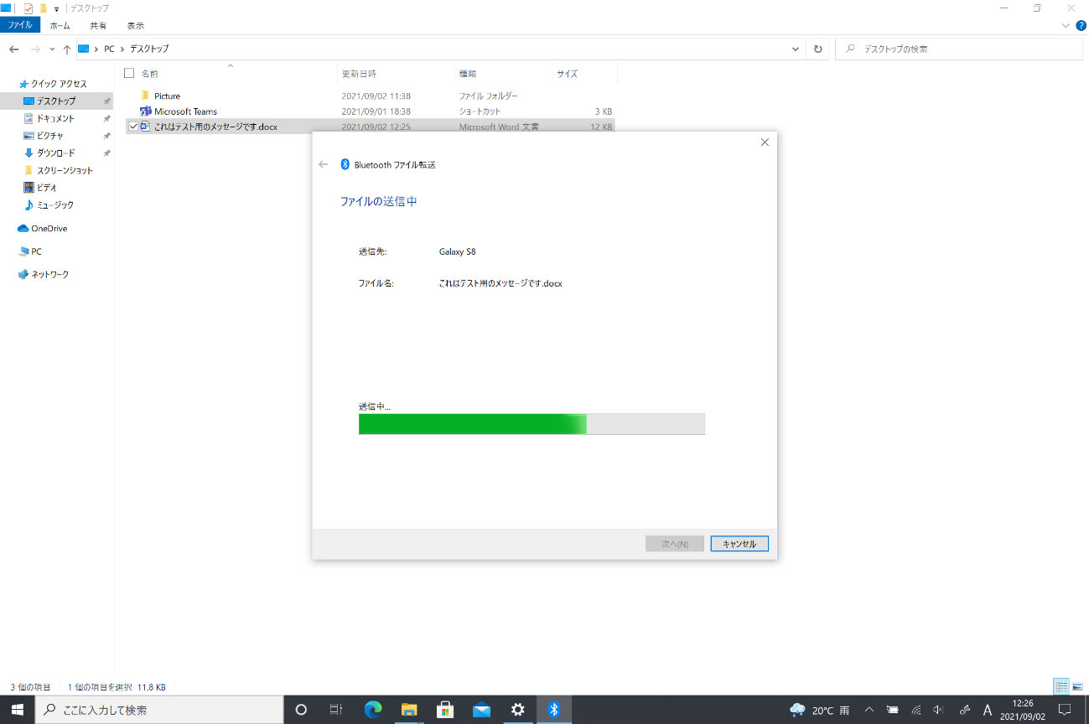Click the Bluetooth icon in the dialog header
The image size is (1089, 724).
tap(345, 165)
